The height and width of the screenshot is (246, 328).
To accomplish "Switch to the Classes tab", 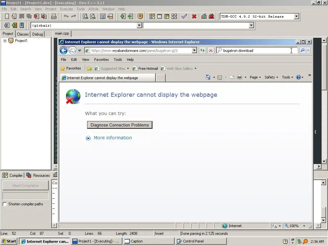I will pyautogui.click(x=23, y=34).
